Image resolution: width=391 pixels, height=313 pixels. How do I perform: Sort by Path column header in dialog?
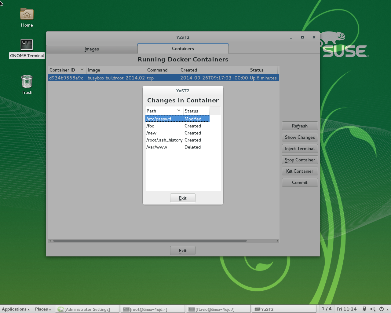pyautogui.click(x=164, y=111)
